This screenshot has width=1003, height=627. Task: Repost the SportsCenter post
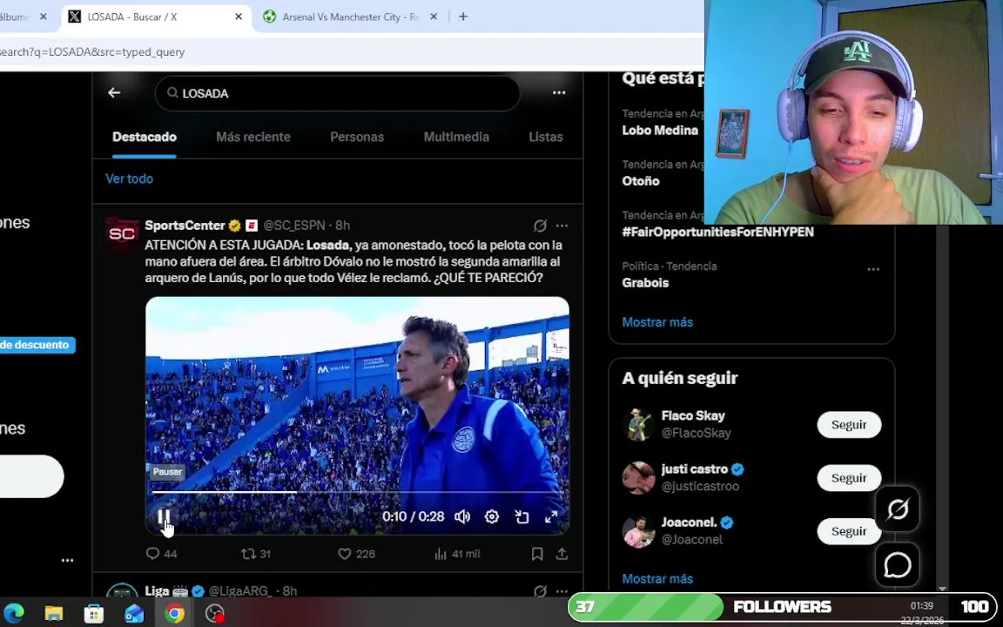(256, 554)
